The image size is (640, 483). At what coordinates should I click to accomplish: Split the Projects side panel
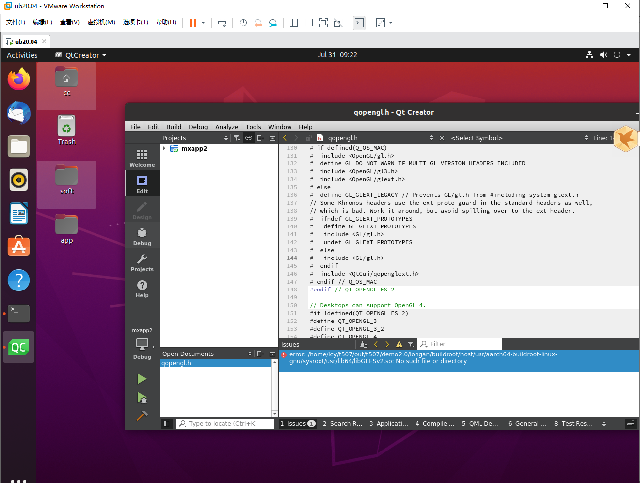click(x=261, y=138)
